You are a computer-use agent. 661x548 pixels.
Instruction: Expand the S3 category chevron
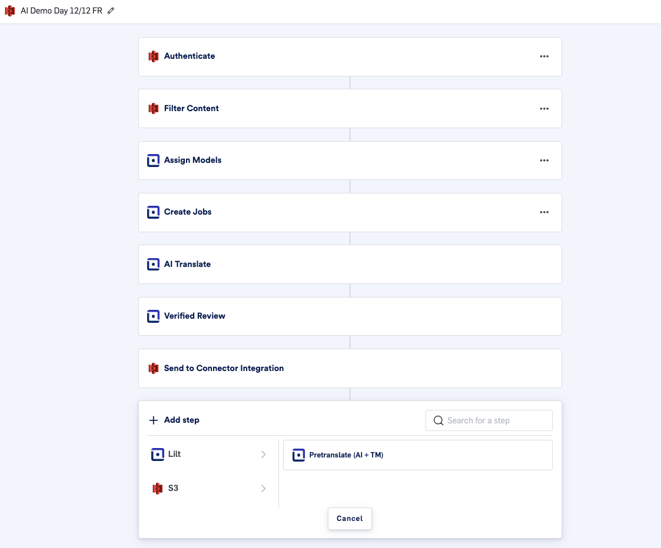[x=264, y=489]
